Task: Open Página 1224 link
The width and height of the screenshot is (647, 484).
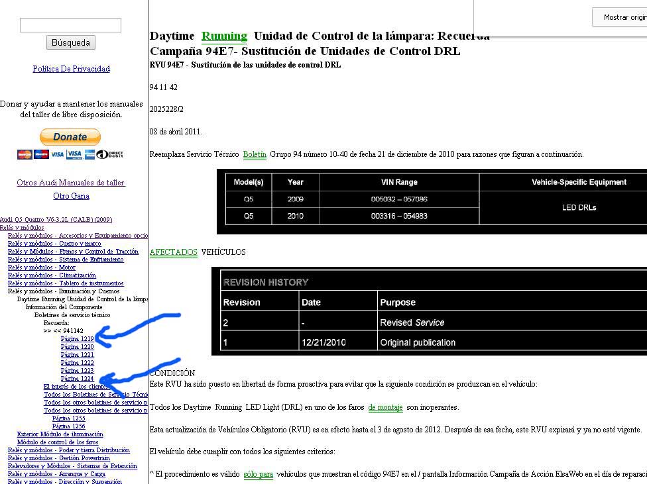Action: [77, 379]
